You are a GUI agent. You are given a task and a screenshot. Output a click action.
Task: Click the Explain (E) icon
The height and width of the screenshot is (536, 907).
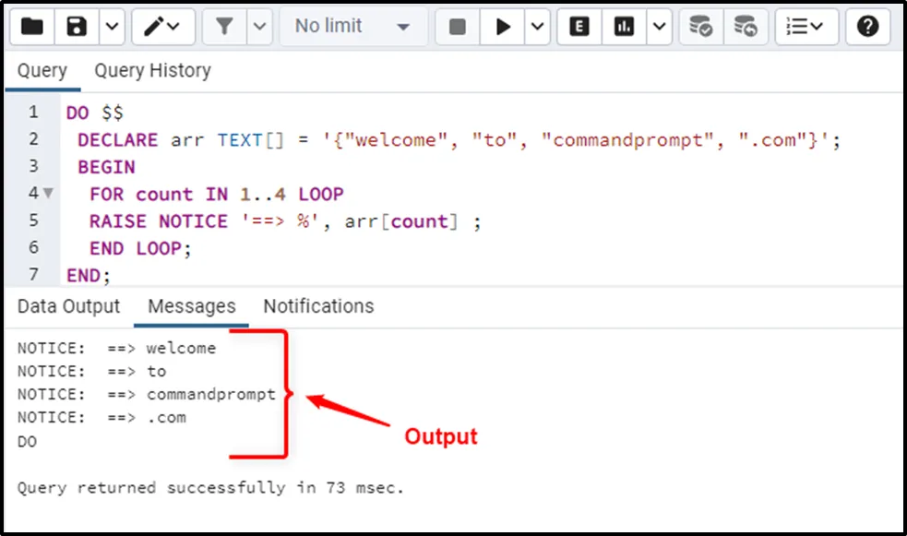click(579, 27)
